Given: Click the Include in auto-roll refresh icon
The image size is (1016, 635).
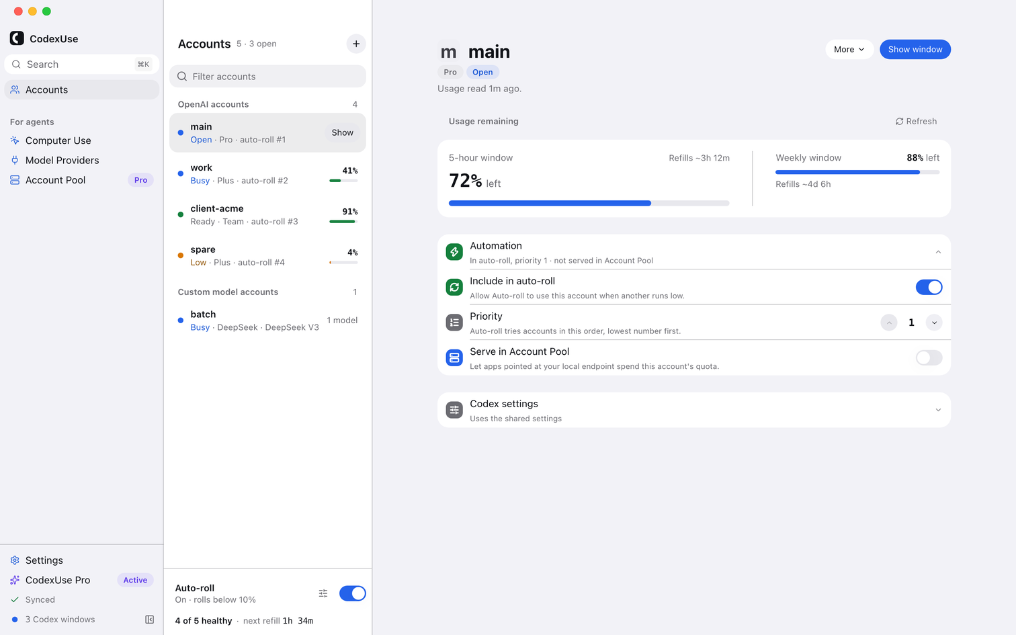Looking at the screenshot, I should [454, 288].
